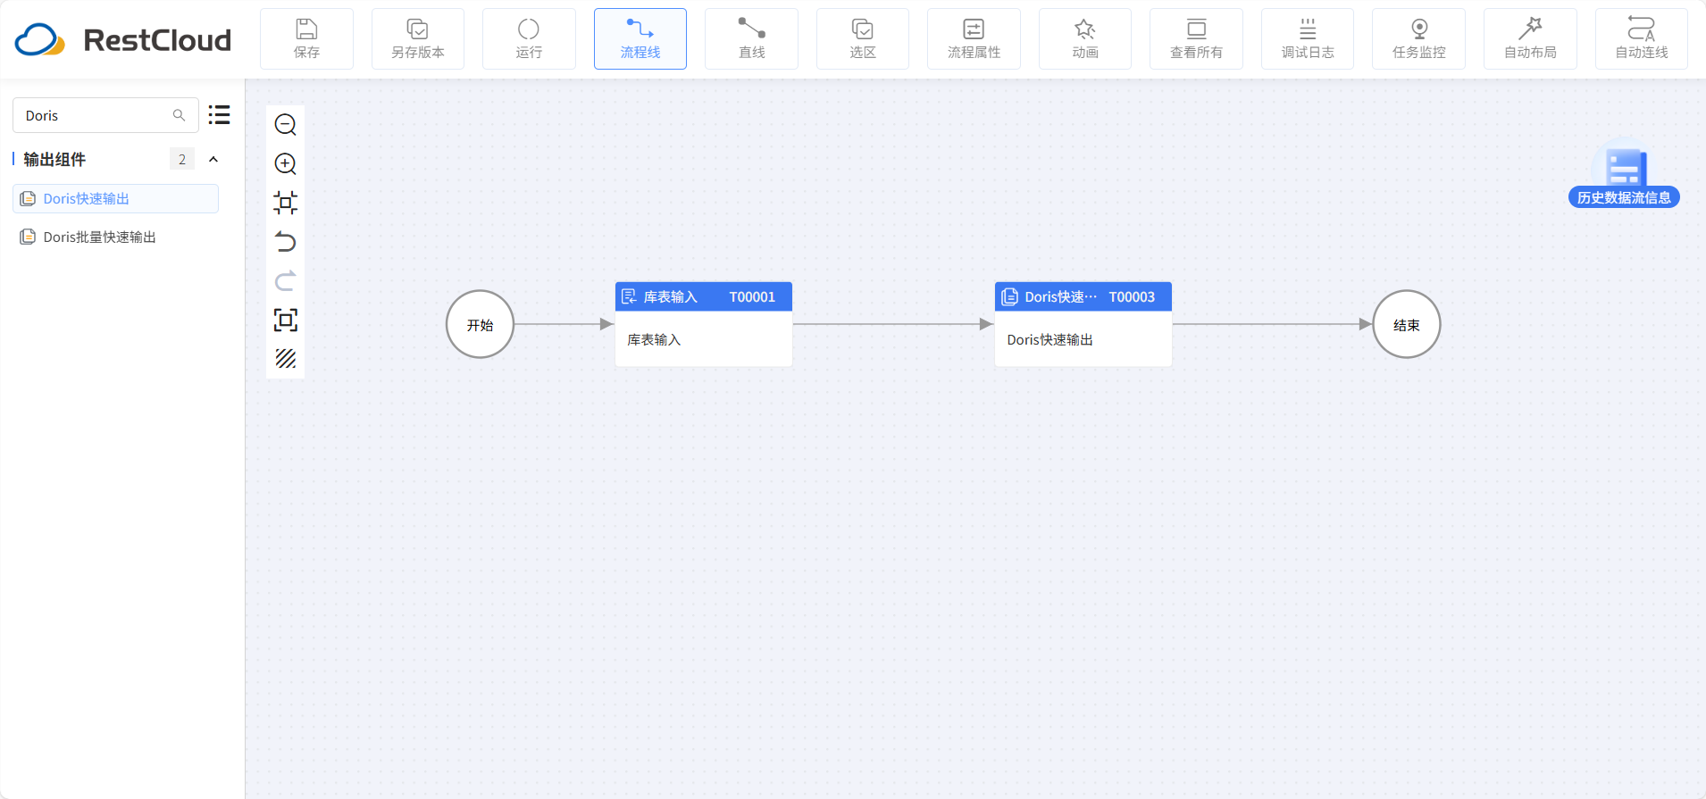Open the 调试日志 debug log

(1308, 39)
